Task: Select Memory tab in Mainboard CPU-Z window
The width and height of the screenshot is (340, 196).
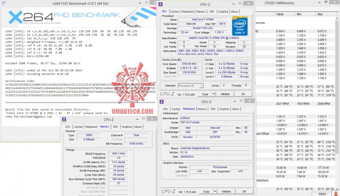Action: 202,109
